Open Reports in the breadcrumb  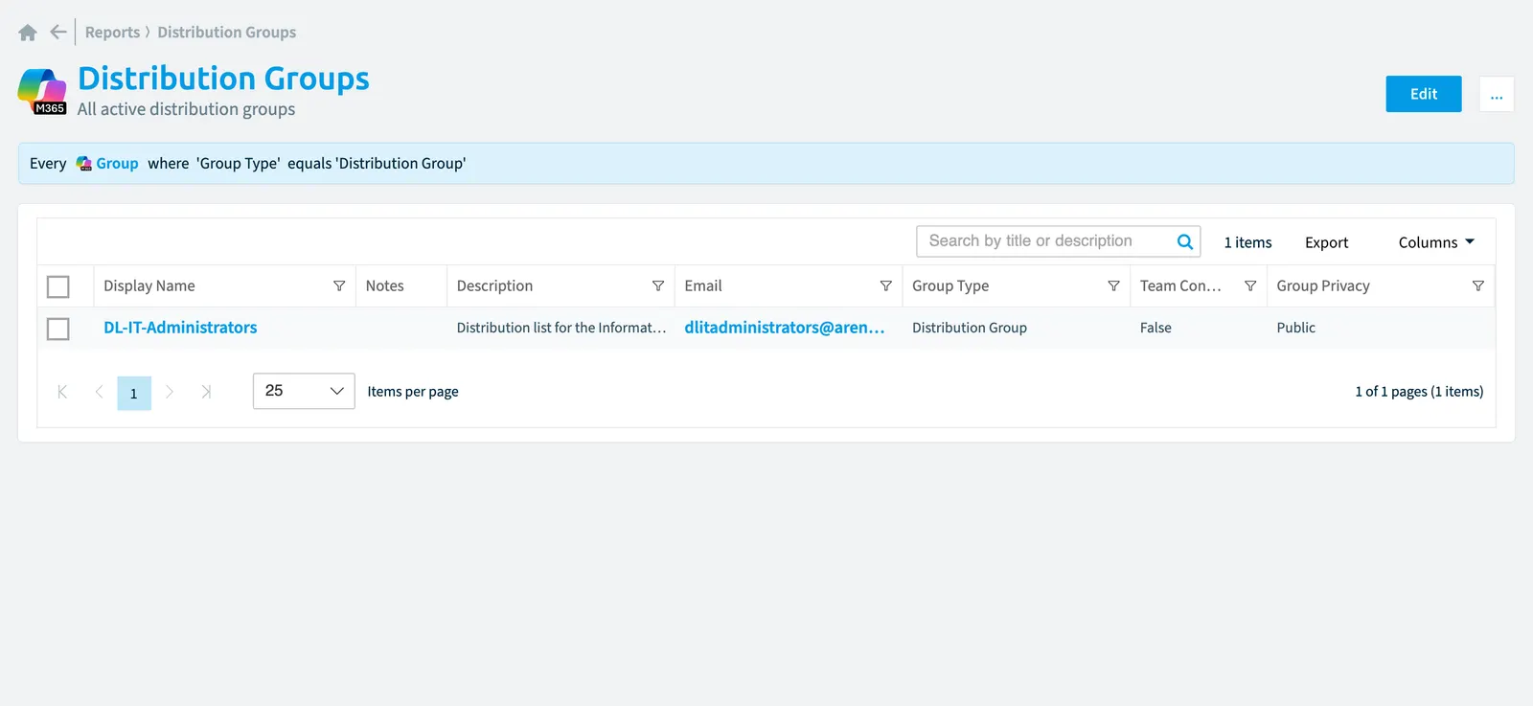click(x=112, y=33)
